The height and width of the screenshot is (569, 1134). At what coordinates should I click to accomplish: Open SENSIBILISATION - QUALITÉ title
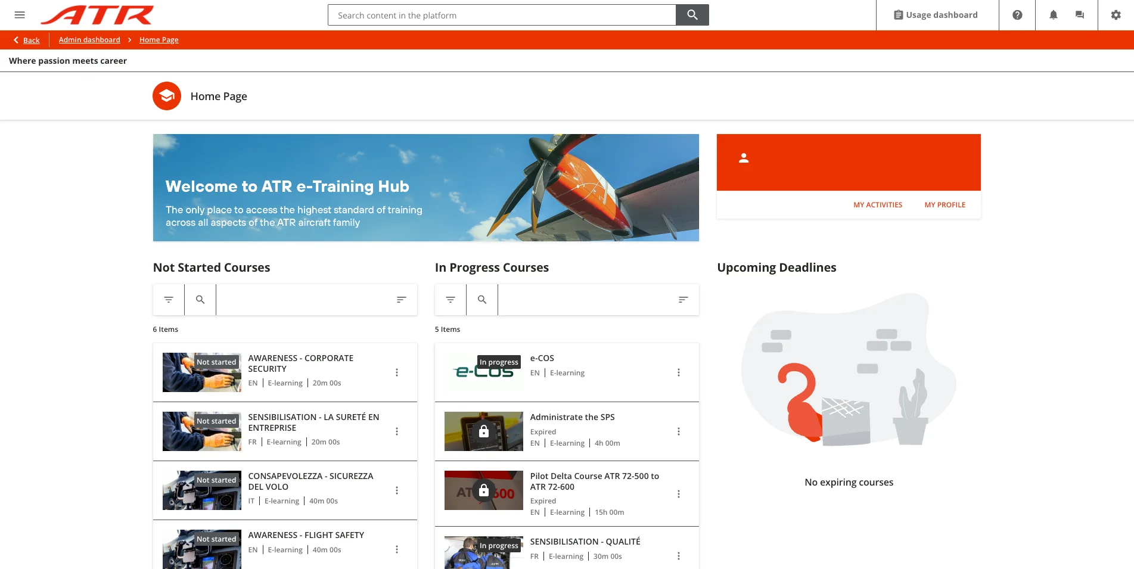tap(585, 542)
